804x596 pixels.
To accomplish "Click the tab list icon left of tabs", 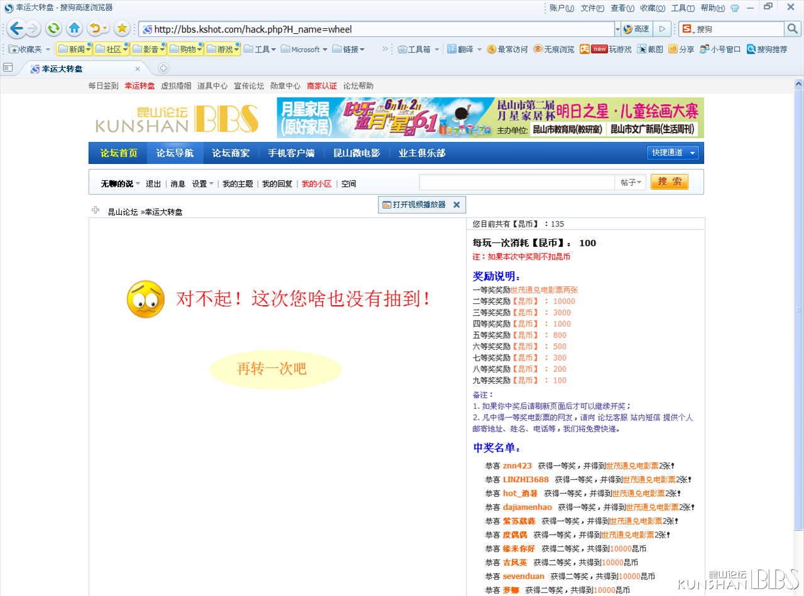I will click(x=8, y=67).
